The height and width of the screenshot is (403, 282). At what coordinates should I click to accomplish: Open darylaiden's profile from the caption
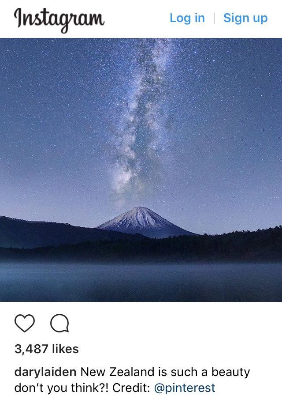[45, 372]
